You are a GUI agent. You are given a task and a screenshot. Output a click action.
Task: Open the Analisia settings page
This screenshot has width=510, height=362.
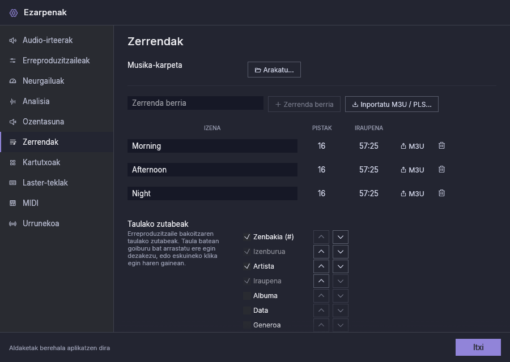57,101
